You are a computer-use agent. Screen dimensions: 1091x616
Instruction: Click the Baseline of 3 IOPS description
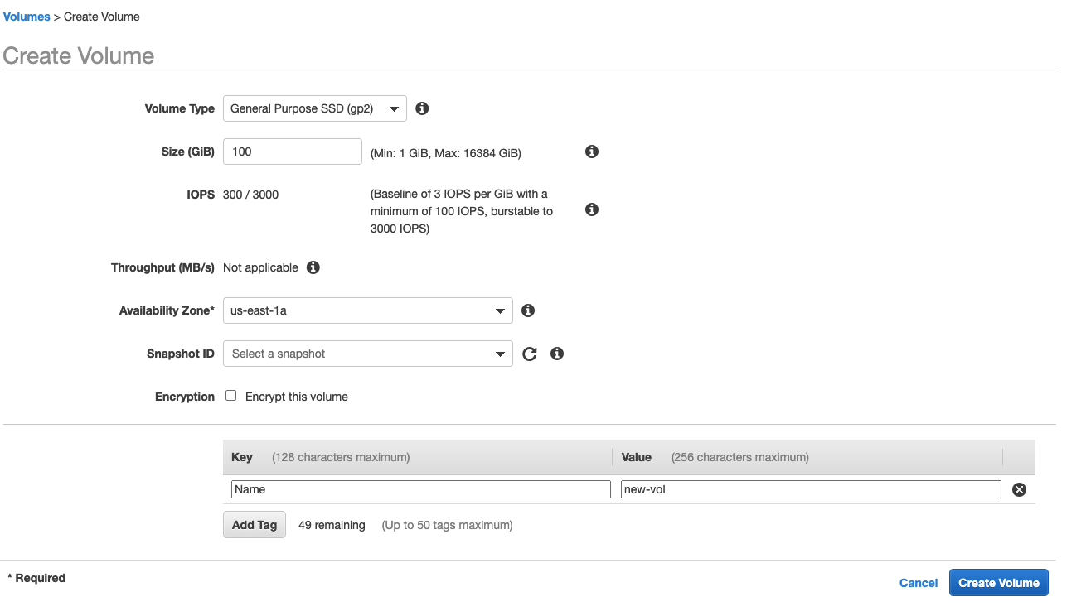pos(462,211)
